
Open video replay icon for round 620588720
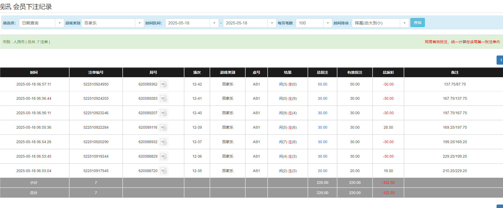[163, 171]
